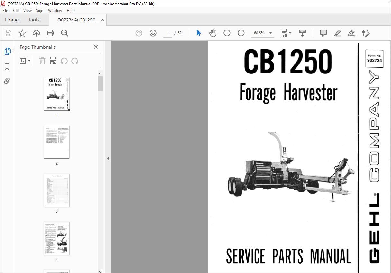The image size is (391, 273).
Task: Close the Page Thumbnails panel
Action: (95, 47)
